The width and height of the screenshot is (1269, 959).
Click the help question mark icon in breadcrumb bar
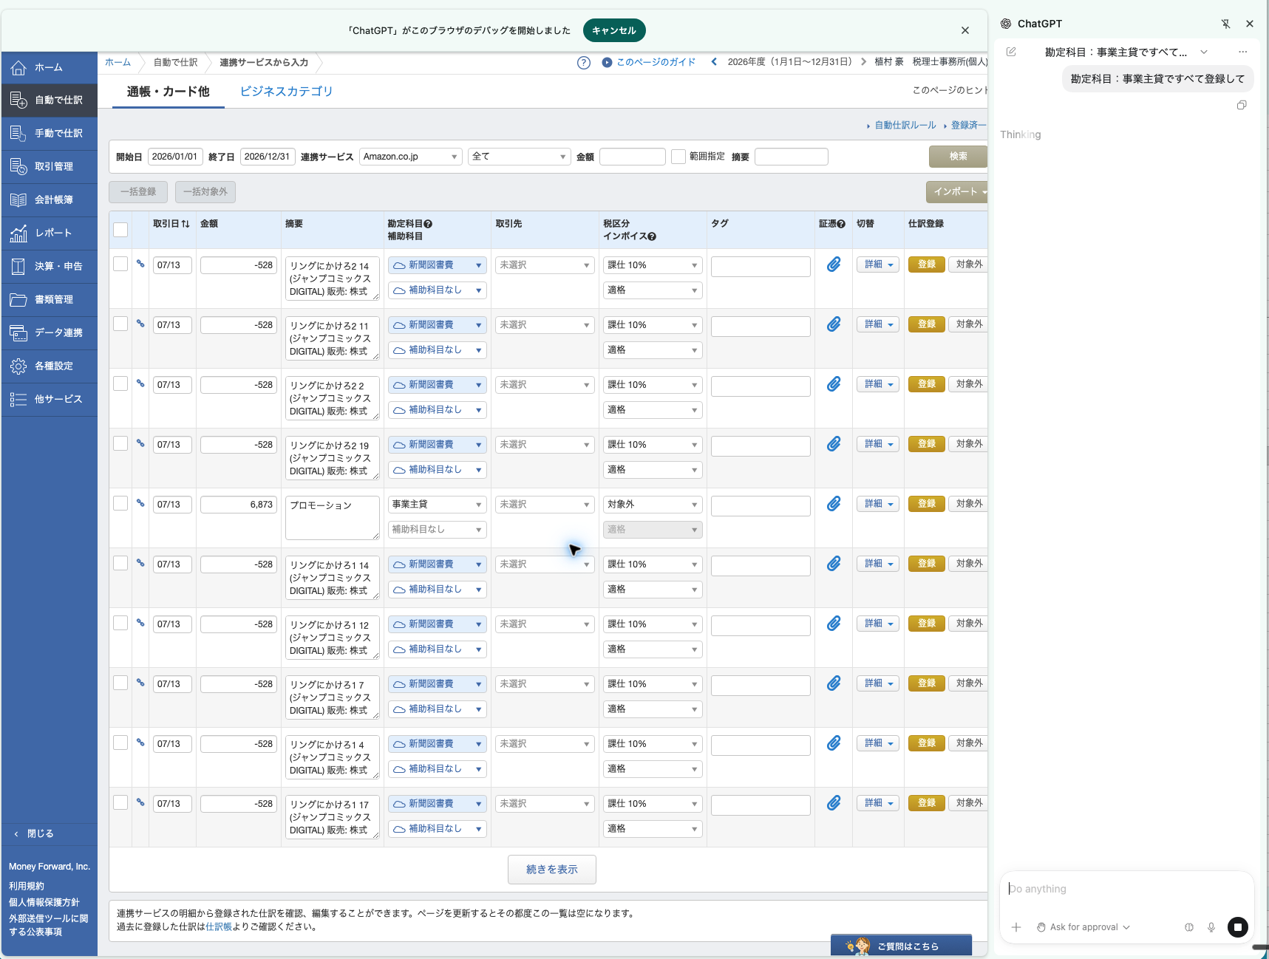584,63
